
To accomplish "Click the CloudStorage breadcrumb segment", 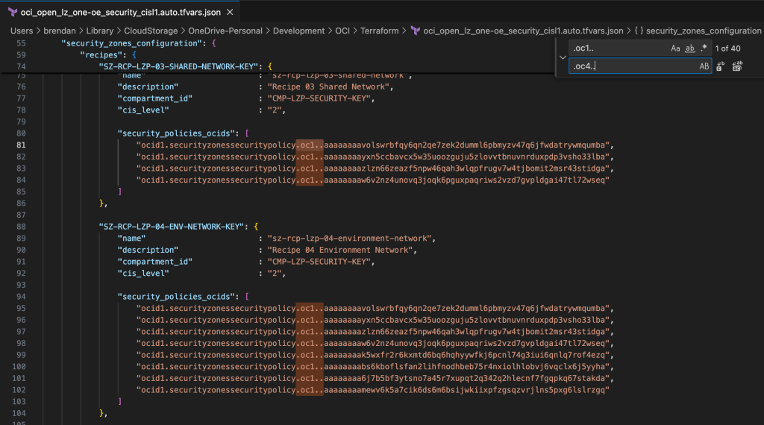I will [151, 31].
